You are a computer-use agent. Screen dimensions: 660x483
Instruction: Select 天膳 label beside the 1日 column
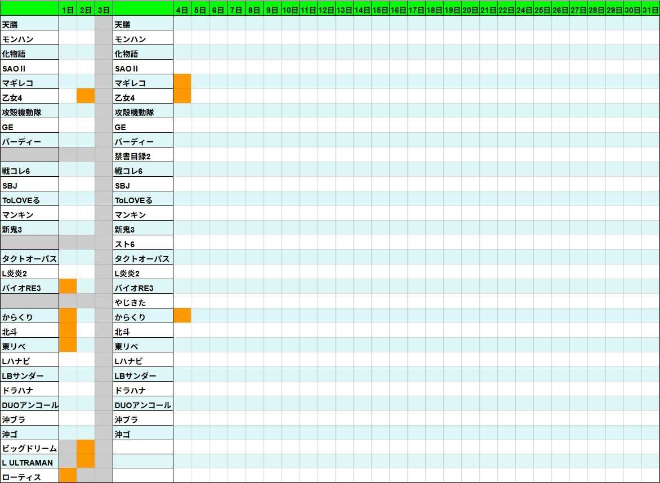[x=29, y=23]
